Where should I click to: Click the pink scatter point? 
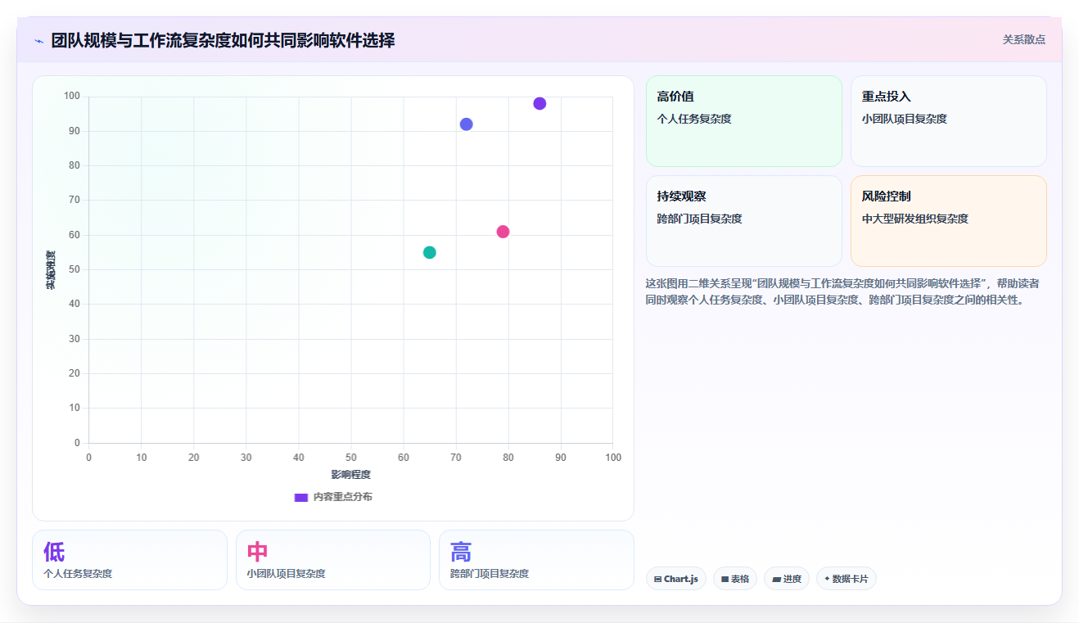[503, 232]
